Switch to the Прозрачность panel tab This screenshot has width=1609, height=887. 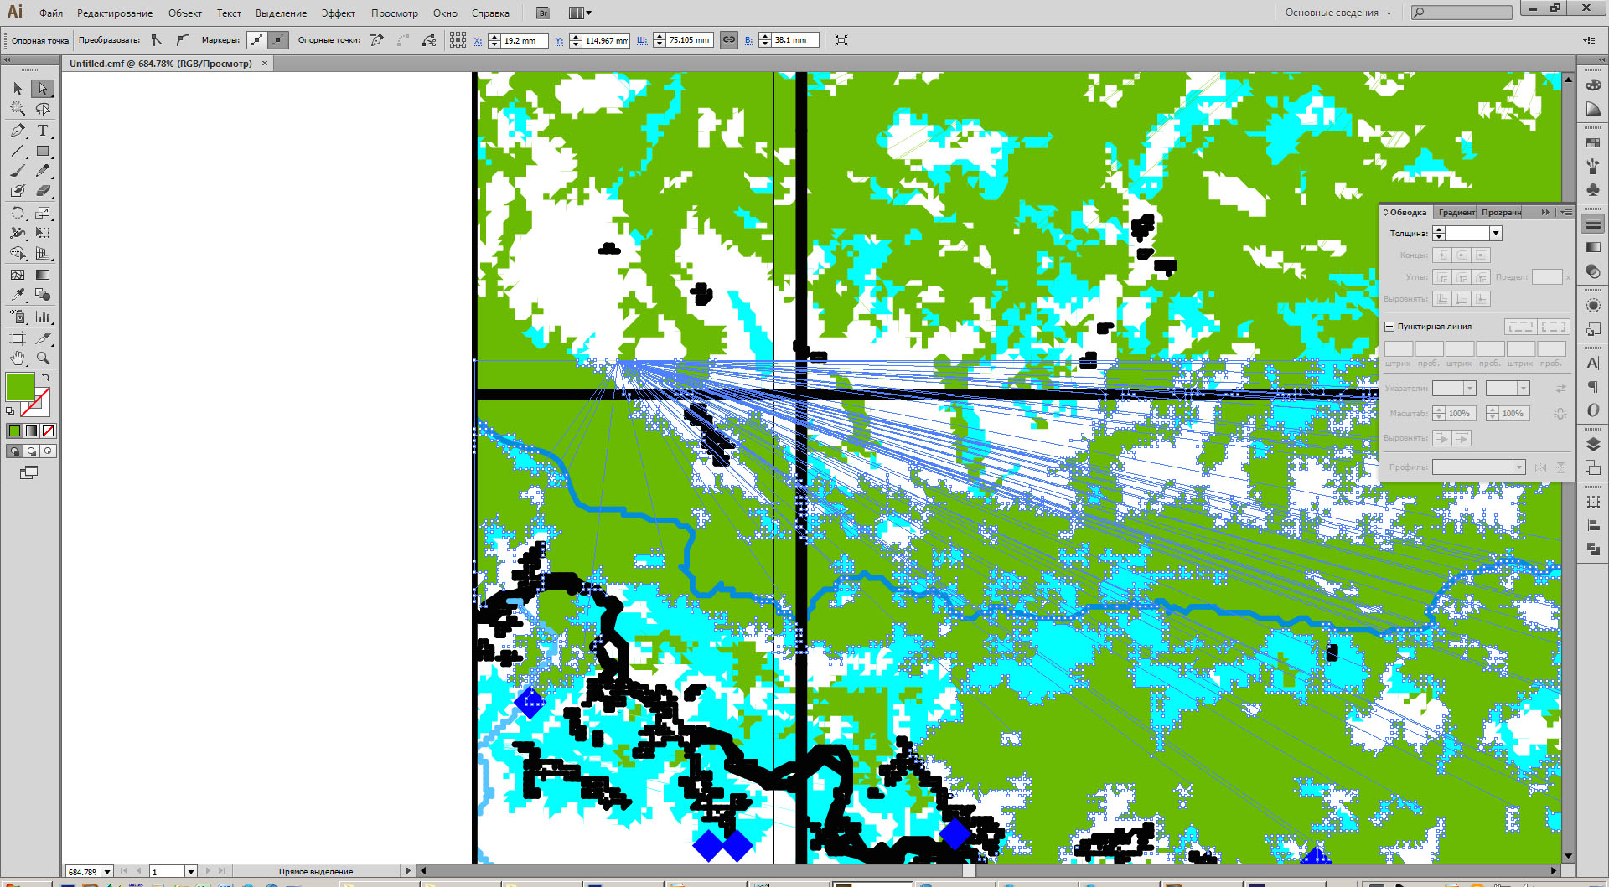coord(1501,213)
